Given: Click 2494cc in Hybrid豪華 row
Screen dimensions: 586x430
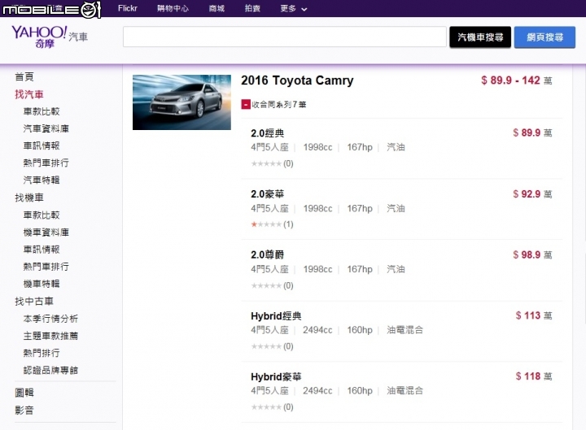Looking at the screenshot, I should pos(317,391).
